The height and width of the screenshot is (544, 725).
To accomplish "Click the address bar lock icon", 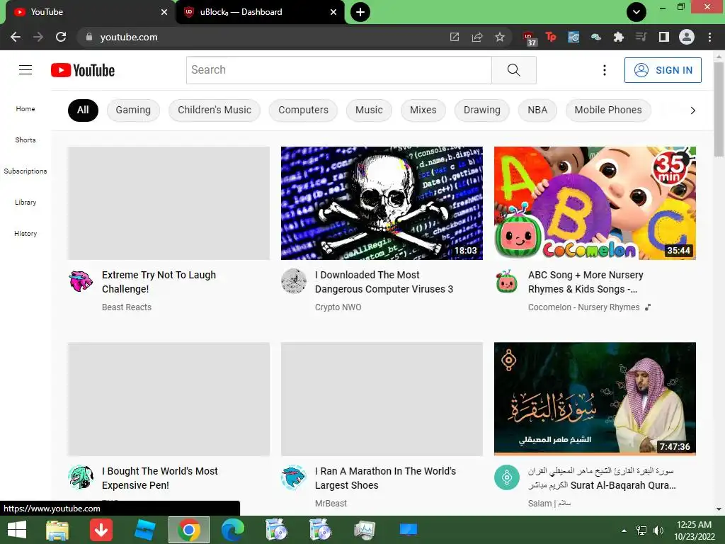I will coord(89,37).
